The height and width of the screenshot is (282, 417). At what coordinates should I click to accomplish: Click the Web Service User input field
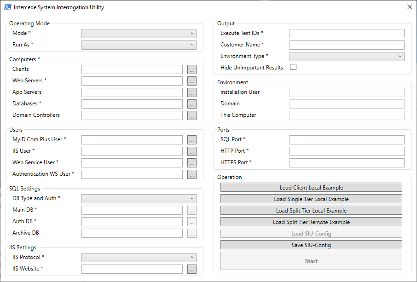coord(132,163)
